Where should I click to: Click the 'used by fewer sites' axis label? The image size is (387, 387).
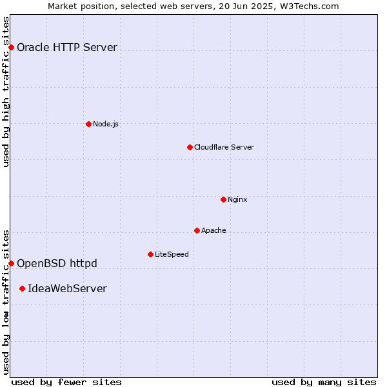66,382
